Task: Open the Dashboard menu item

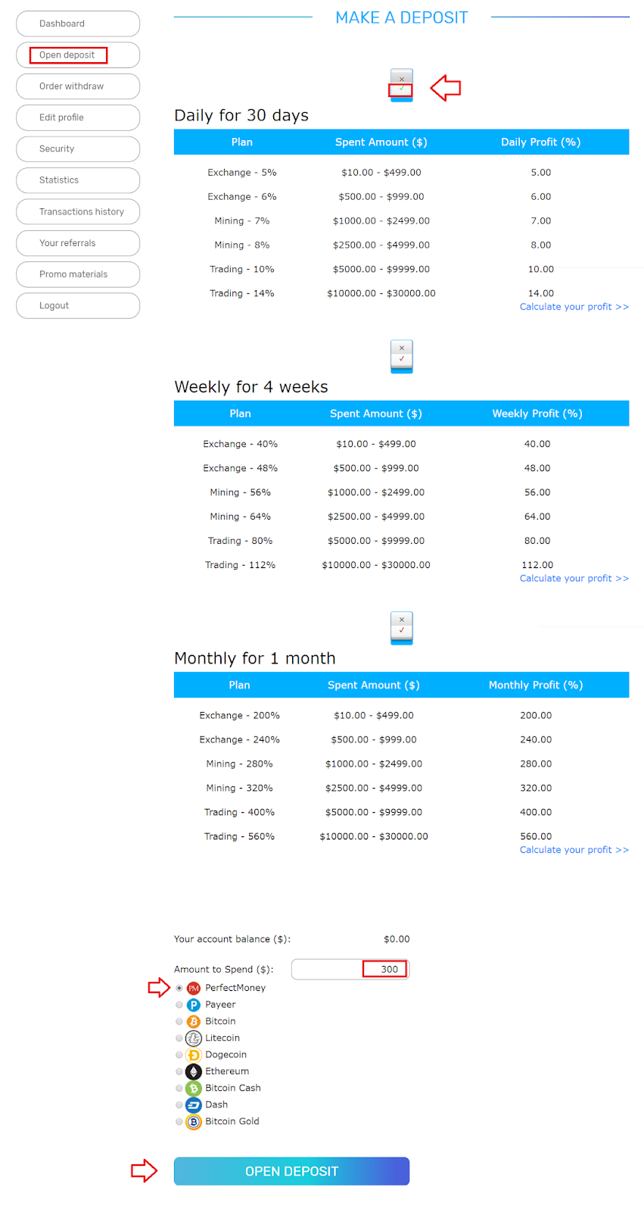Action: pos(78,23)
